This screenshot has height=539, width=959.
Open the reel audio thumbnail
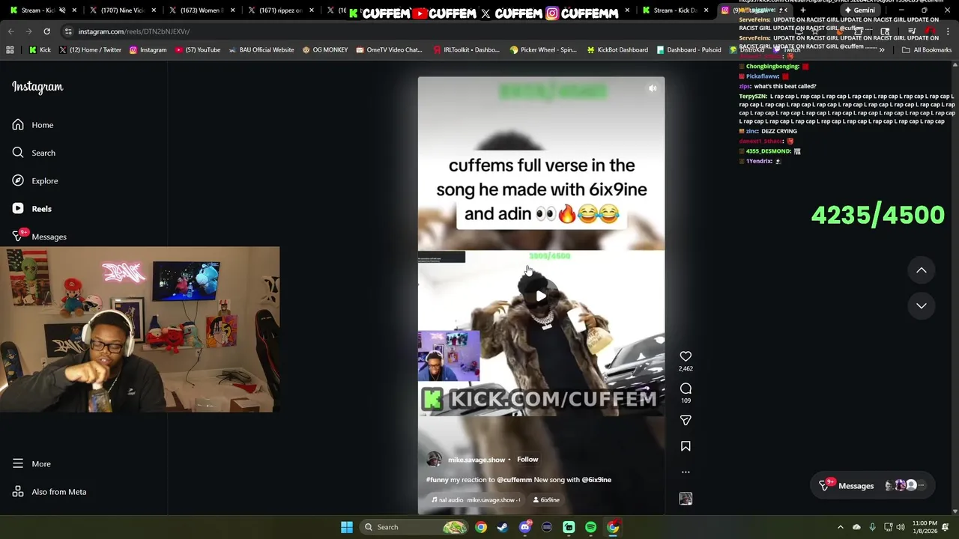pyautogui.click(x=686, y=499)
